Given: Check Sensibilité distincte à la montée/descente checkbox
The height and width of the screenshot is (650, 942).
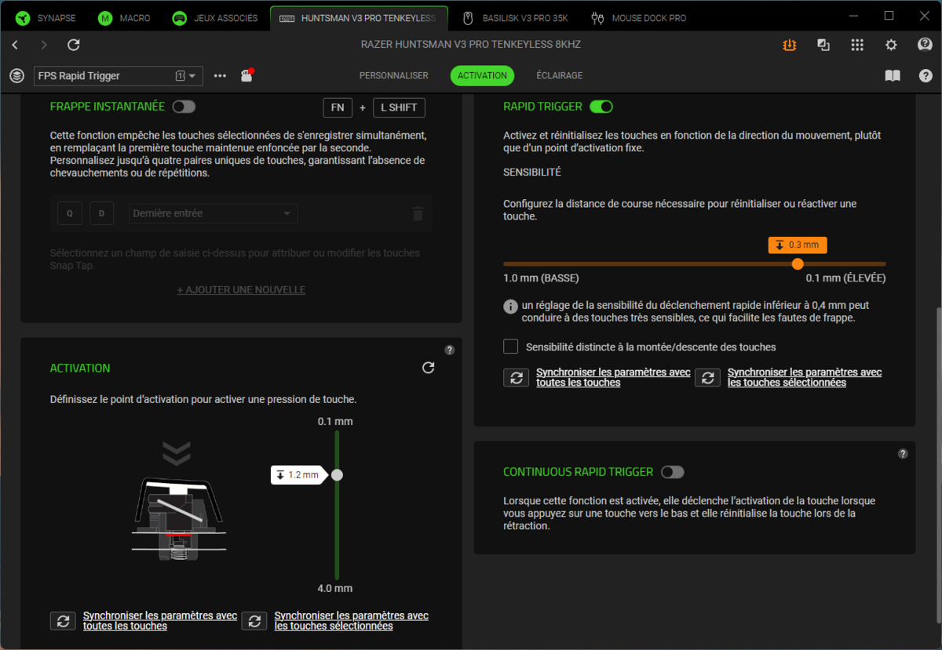Looking at the screenshot, I should pos(511,346).
